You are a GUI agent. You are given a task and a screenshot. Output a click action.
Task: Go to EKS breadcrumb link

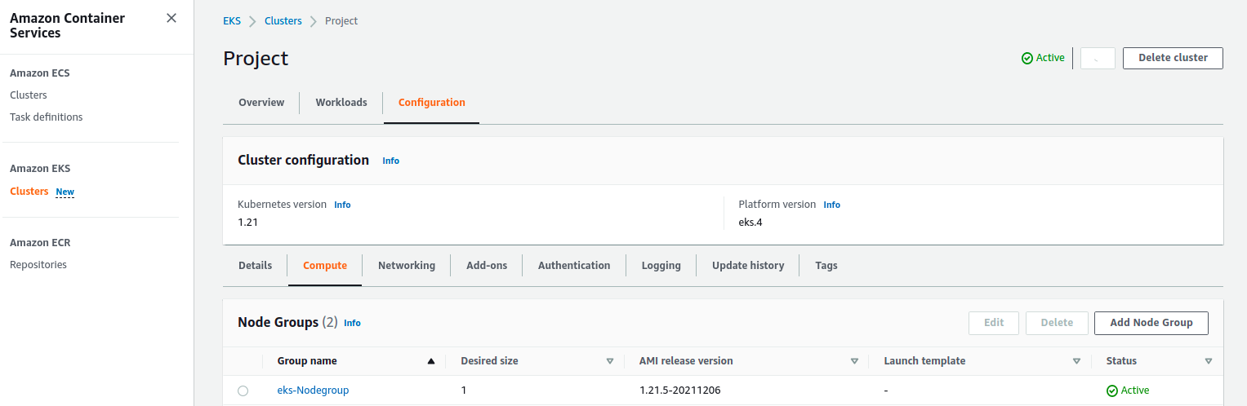point(232,21)
